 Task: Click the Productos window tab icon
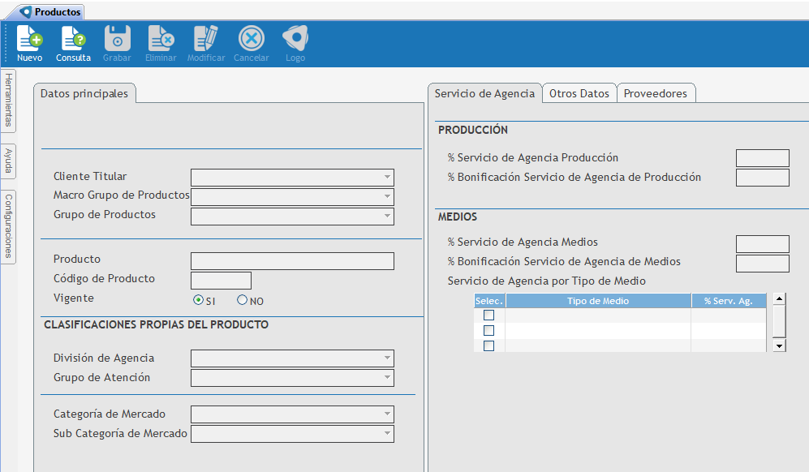coord(26,13)
